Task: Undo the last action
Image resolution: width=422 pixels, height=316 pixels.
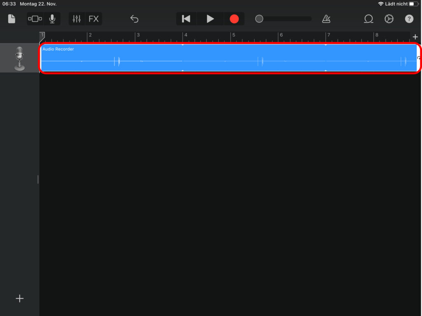Action: [134, 19]
